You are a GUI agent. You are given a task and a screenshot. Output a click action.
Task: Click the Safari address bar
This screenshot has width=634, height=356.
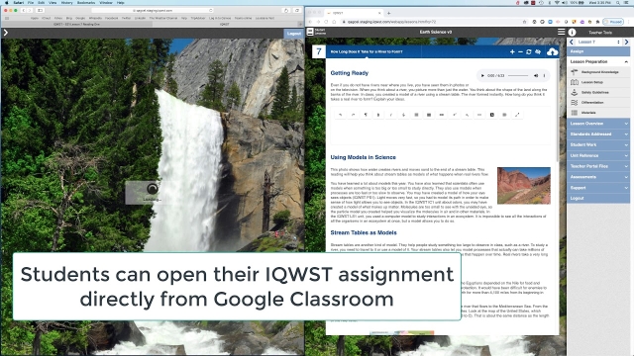(x=153, y=10)
